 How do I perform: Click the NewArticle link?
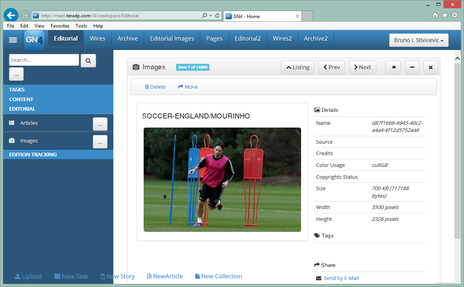(165, 276)
